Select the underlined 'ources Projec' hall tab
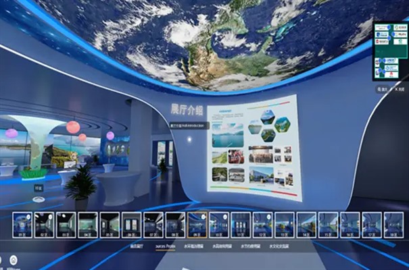Screen dimensions: 409x270 [166, 246]
